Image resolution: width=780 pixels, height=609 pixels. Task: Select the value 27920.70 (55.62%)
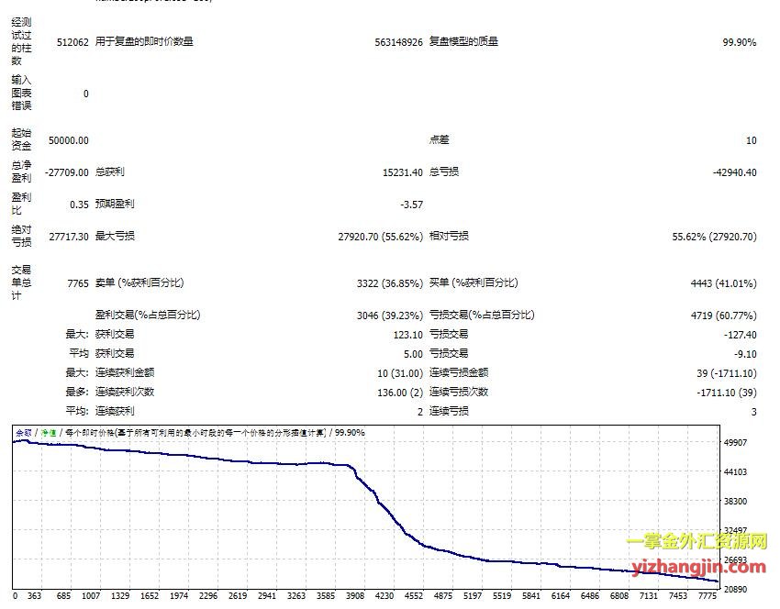pos(381,237)
